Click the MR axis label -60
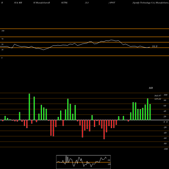The height and width of the screenshot is (169, 169). 165,138
